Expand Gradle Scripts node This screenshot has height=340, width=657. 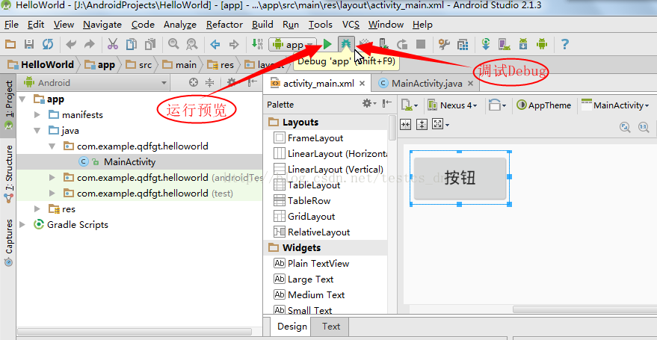click(x=22, y=224)
